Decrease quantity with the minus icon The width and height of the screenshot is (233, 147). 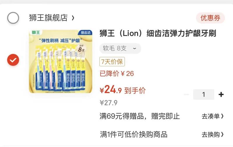coord(186,94)
